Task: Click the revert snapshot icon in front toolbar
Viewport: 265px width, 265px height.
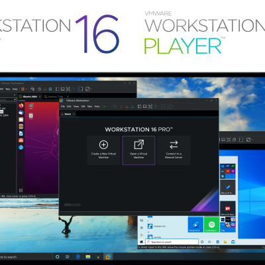Action: click(127, 107)
